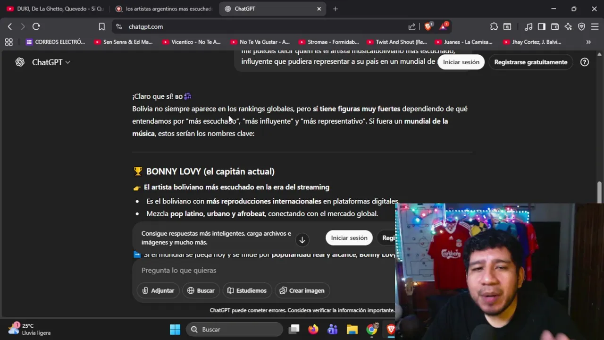Open a new browser tab
Viewport: 604px width, 340px height.
336,8
